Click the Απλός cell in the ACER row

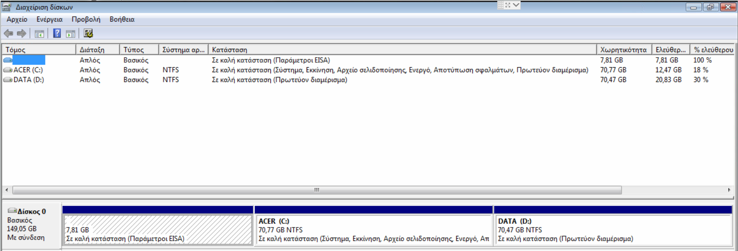[90, 70]
